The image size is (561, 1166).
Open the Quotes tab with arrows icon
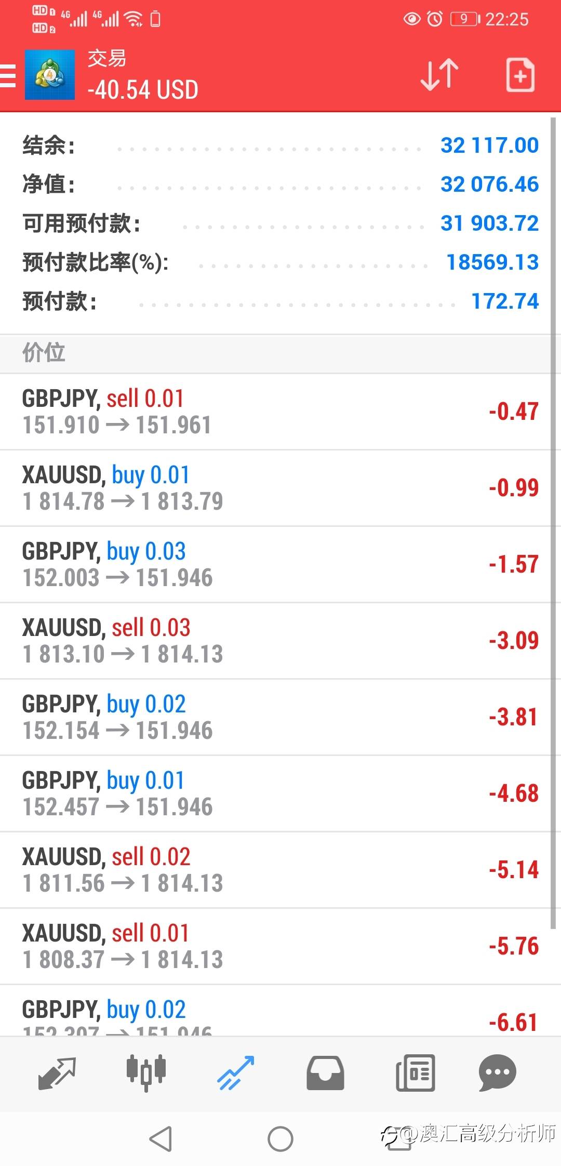click(x=57, y=1073)
